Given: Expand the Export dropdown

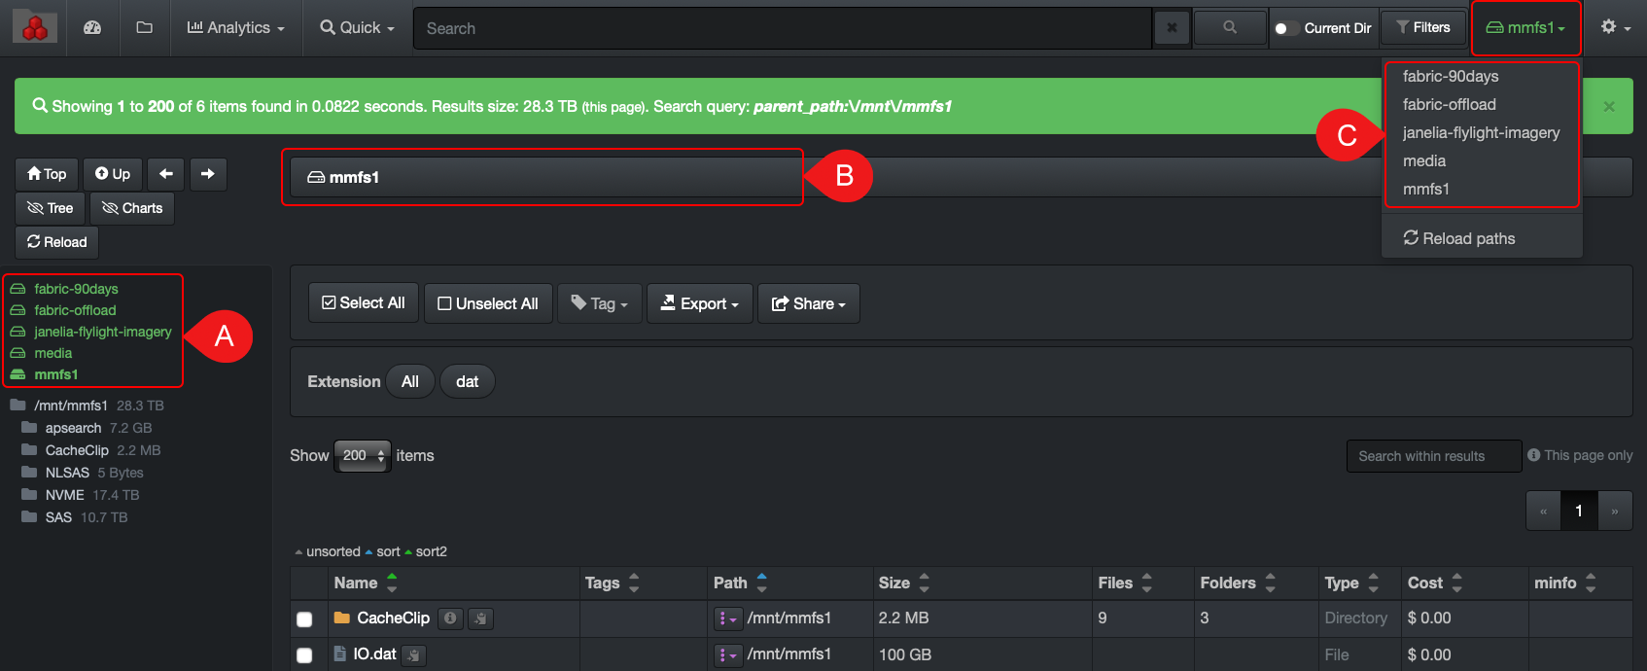Looking at the screenshot, I should click(700, 303).
